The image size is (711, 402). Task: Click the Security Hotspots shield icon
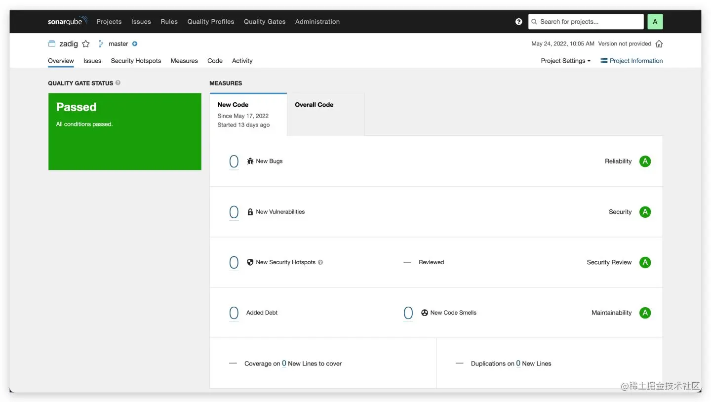[250, 262]
